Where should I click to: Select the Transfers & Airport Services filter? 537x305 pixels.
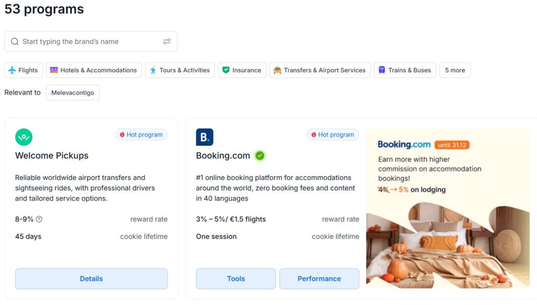coord(320,70)
